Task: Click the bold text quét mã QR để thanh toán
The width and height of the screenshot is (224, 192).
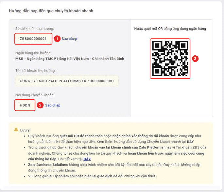Action: (81, 136)
